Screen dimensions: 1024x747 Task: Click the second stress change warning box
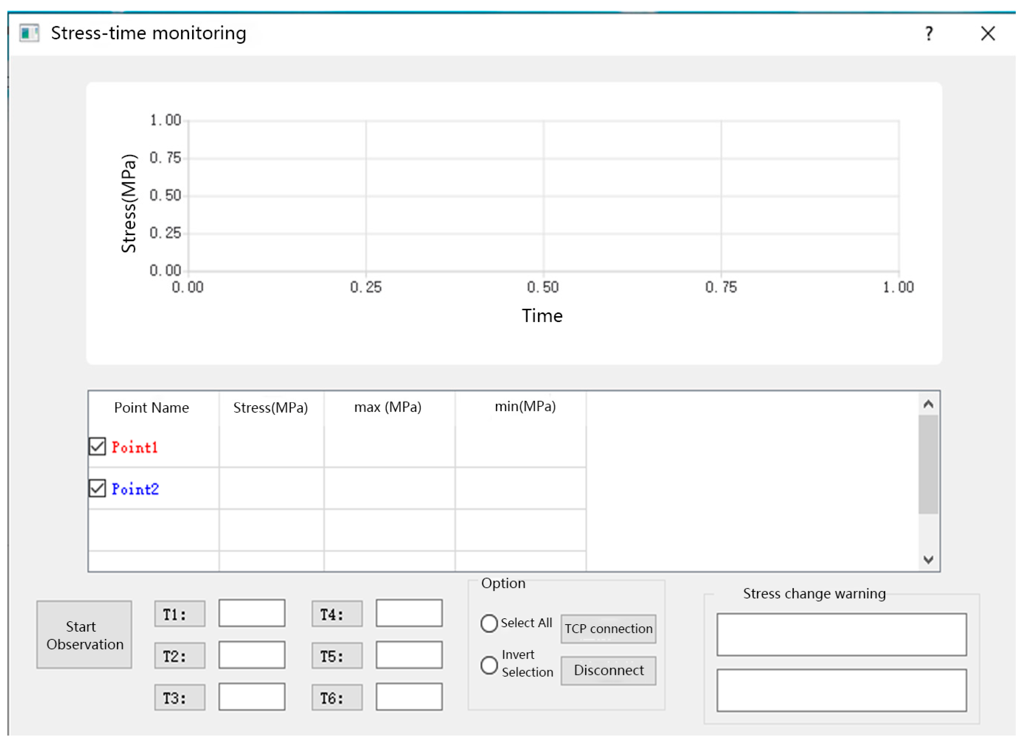[842, 690]
